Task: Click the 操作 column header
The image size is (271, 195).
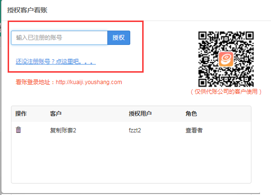Action: coord(21,114)
